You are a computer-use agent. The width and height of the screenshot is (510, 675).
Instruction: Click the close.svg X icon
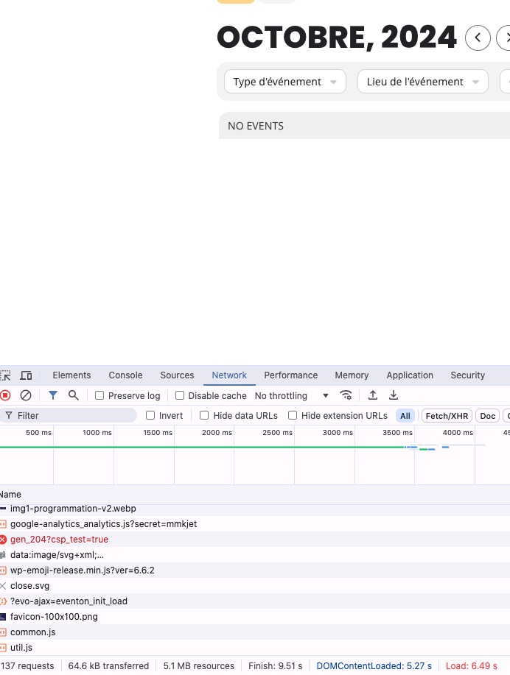[x=4, y=586]
